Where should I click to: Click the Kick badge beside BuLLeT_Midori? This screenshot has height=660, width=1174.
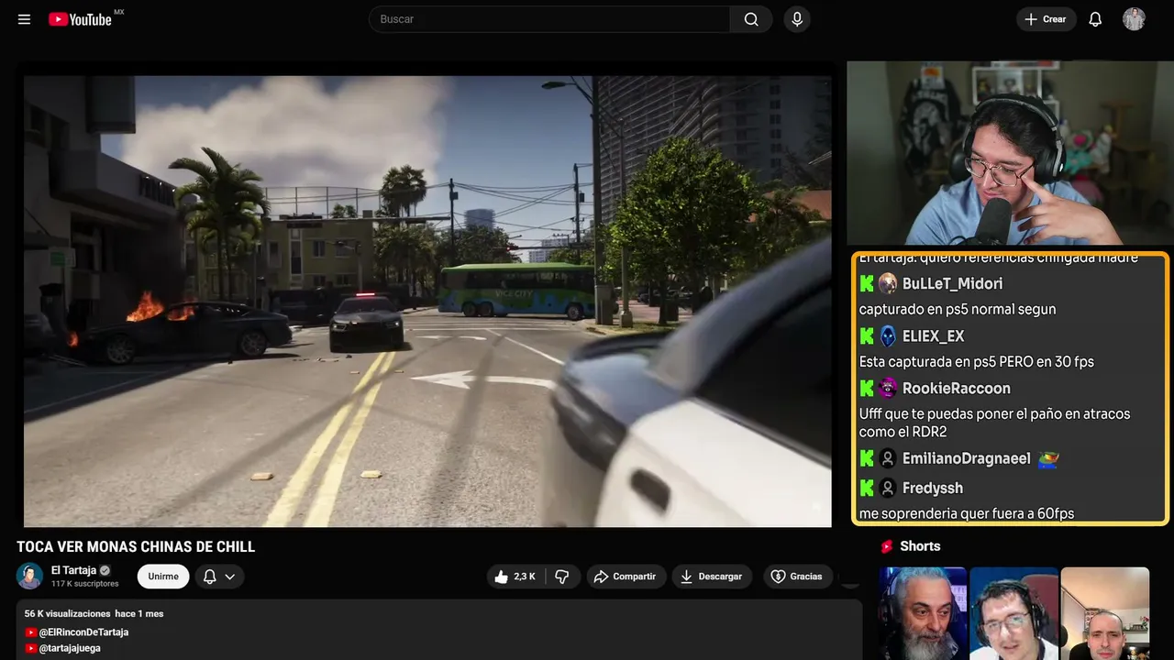tap(867, 284)
